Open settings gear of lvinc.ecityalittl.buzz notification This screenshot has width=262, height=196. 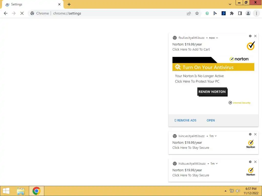click(x=250, y=134)
